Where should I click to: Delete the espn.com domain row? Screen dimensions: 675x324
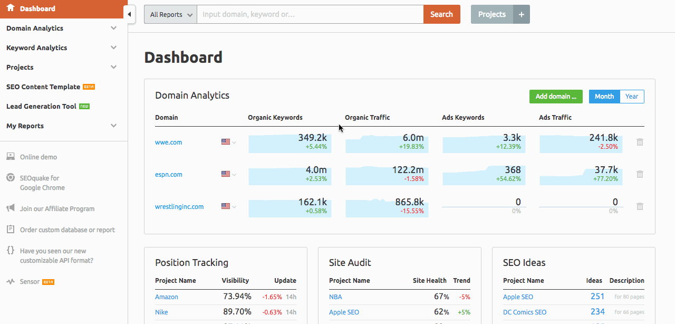640,174
